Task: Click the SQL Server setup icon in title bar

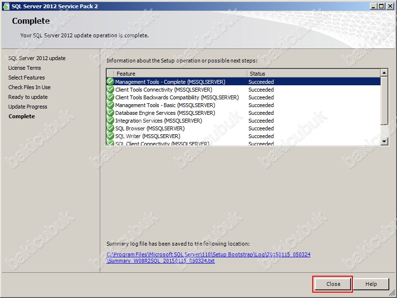Action: pos(6,6)
